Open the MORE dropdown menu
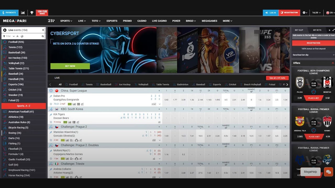 coord(227,21)
